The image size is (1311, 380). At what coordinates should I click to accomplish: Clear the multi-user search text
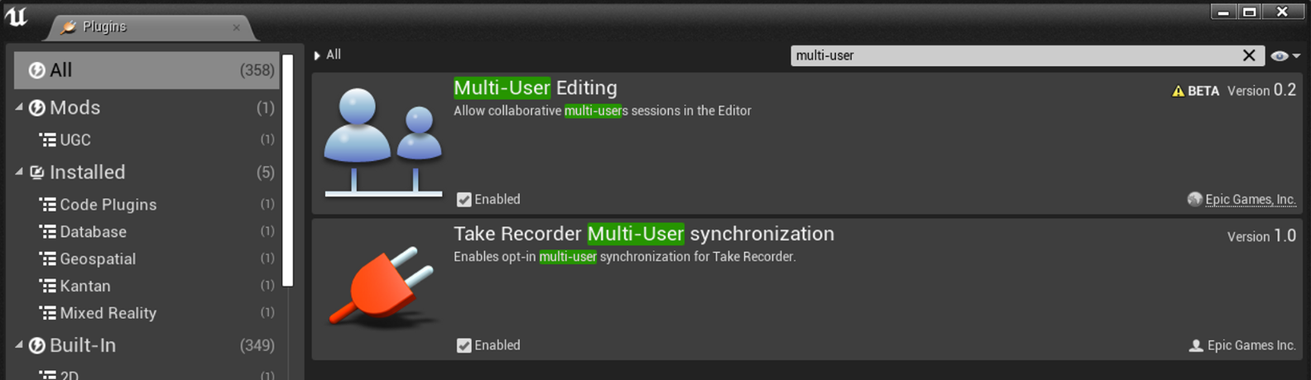click(1249, 55)
